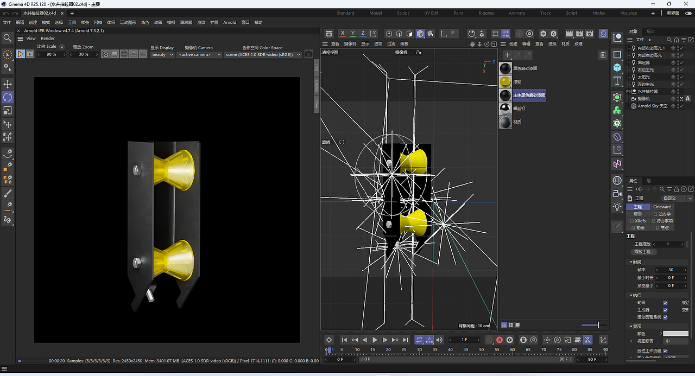The image size is (695, 376).
Task: Open the 显示 Display beauty dropdown
Action: [x=162, y=54]
